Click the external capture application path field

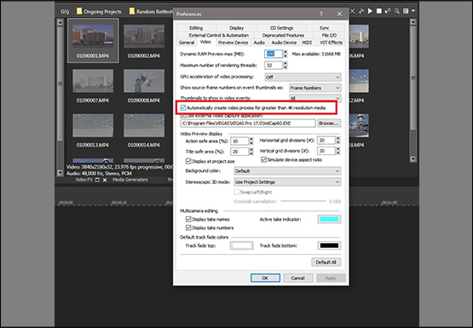(248, 124)
